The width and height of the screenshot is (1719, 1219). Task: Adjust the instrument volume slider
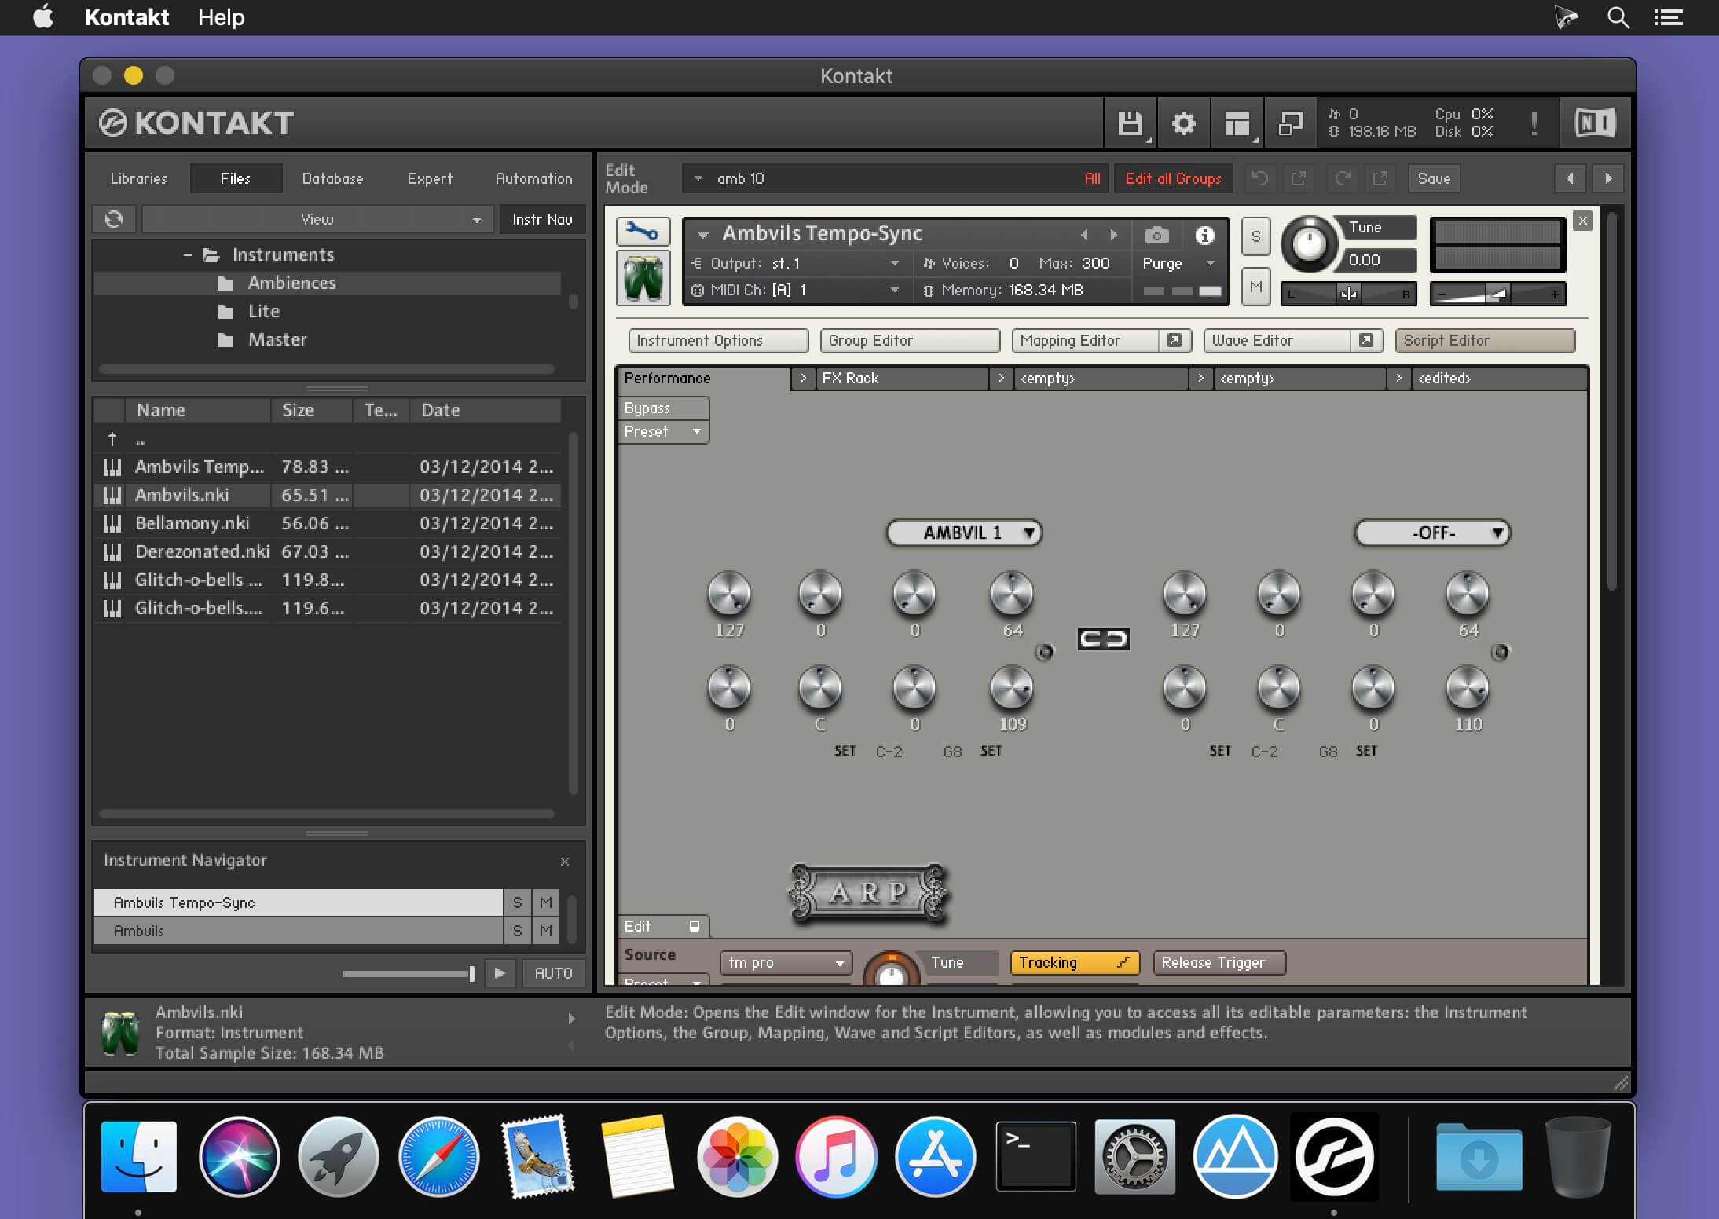1497,294
